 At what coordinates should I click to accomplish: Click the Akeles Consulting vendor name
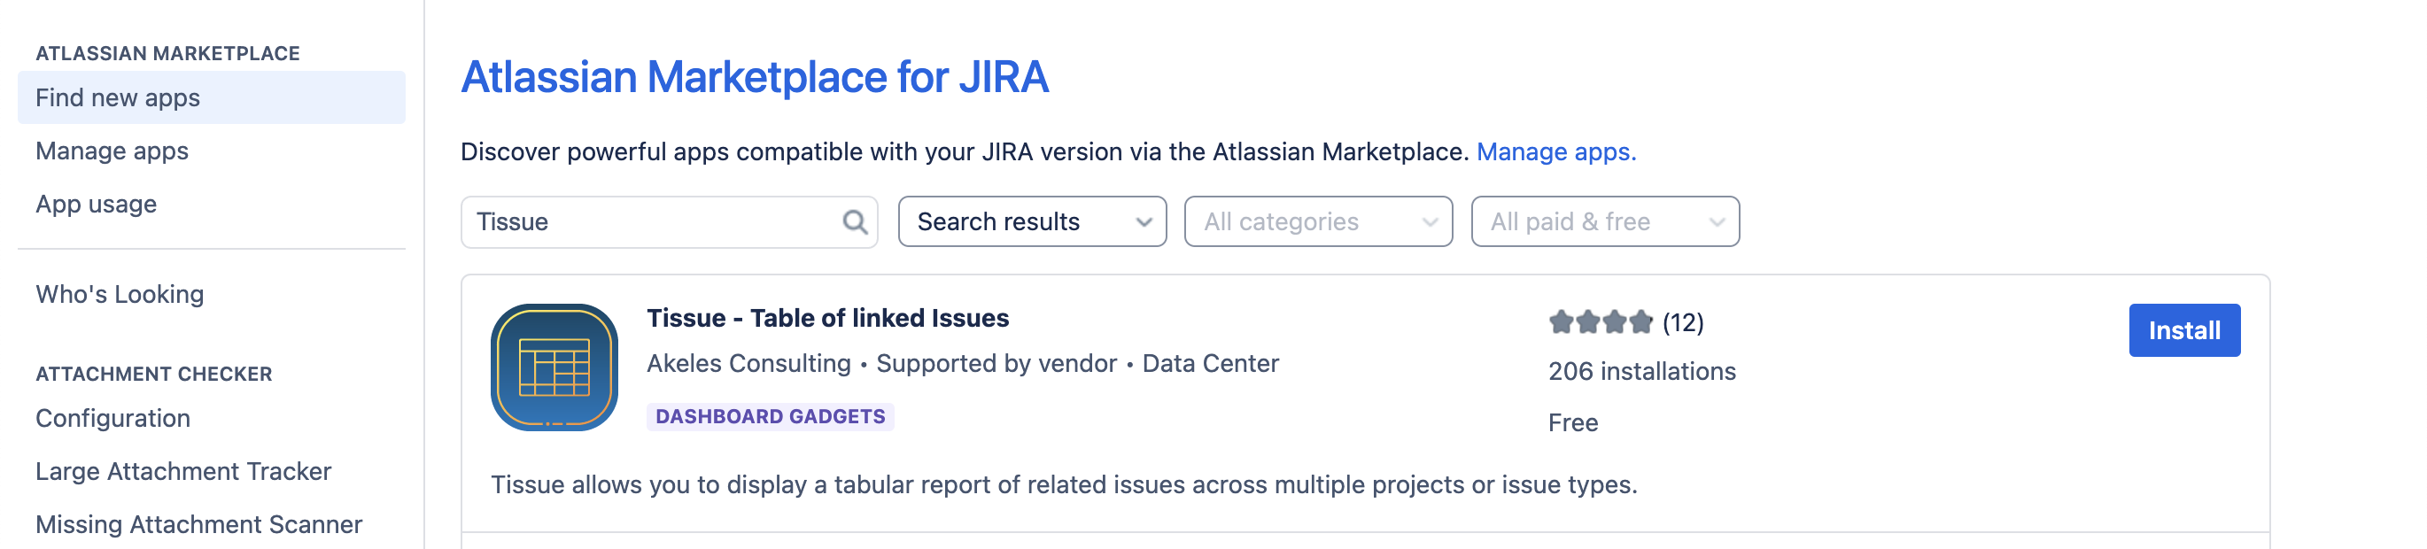point(748,363)
